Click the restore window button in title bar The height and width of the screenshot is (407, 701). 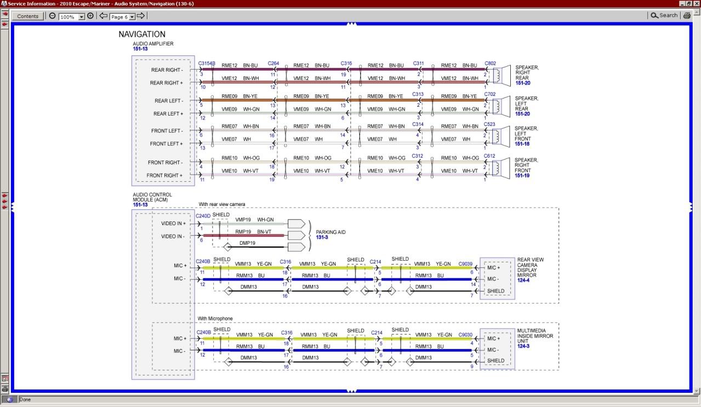(x=689, y=4)
